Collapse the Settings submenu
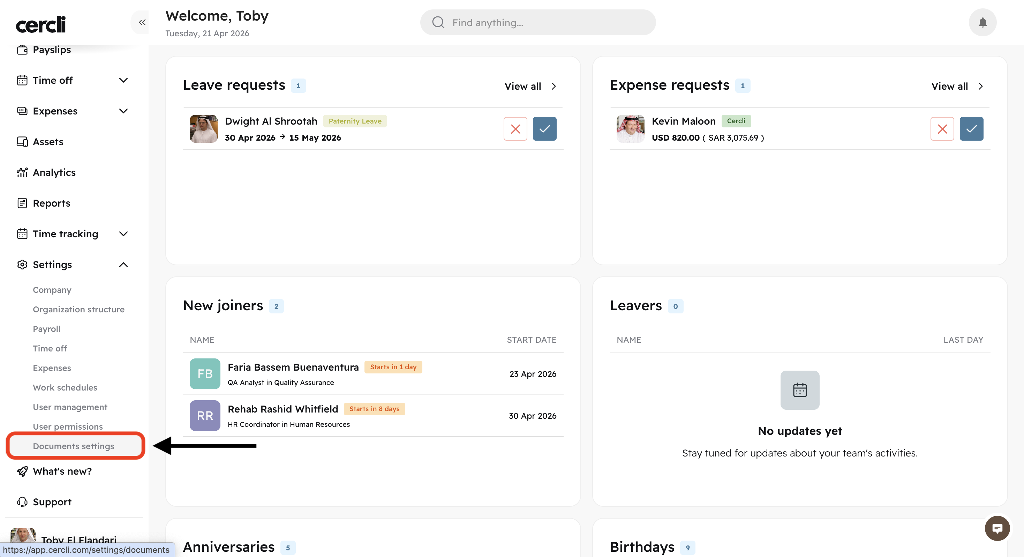The height and width of the screenshot is (557, 1024). pyautogui.click(x=123, y=265)
